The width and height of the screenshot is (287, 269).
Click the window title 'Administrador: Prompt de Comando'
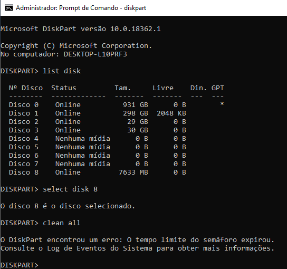click(x=67, y=8)
